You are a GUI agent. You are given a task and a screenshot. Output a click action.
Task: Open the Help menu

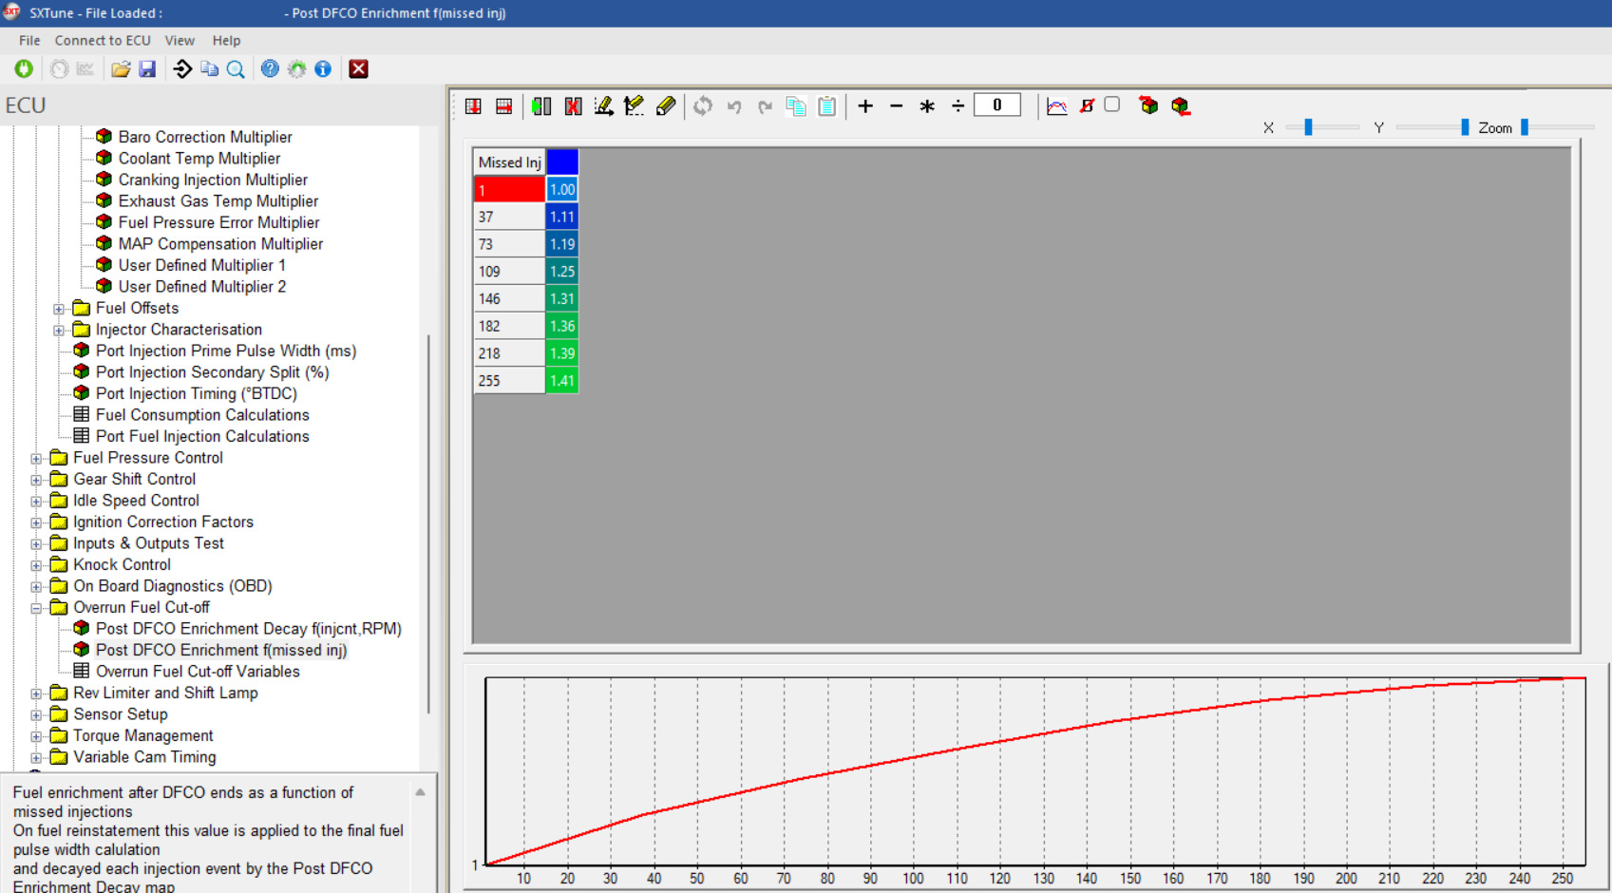tap(226, 40)
